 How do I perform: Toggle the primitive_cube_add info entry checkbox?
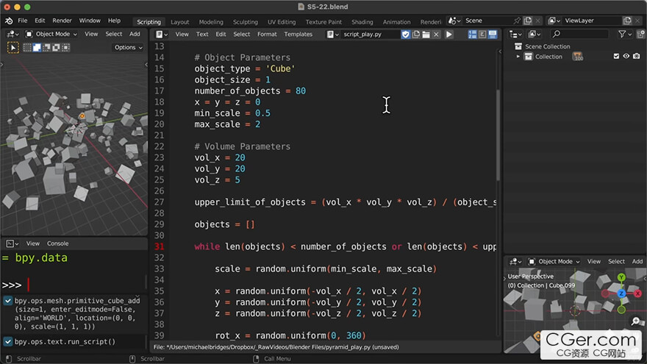pyautogui.click(x=8, y=301)
